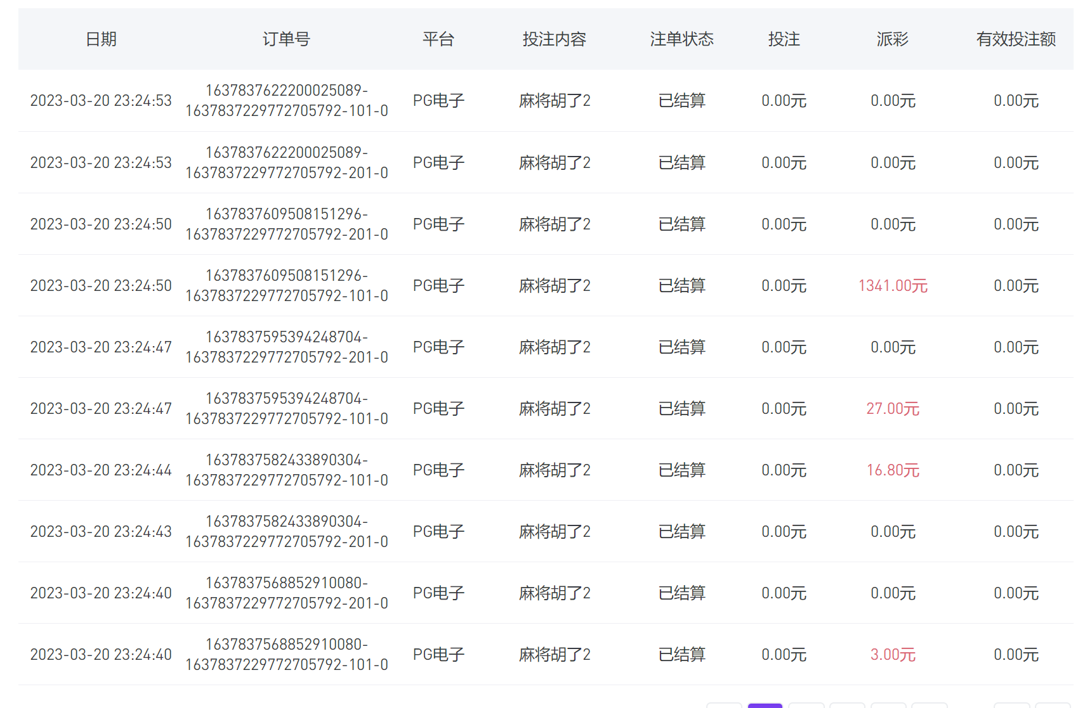Click order number in the 27.00元 row
This screenshot has width=1092, height=708.
click(286, 409)
